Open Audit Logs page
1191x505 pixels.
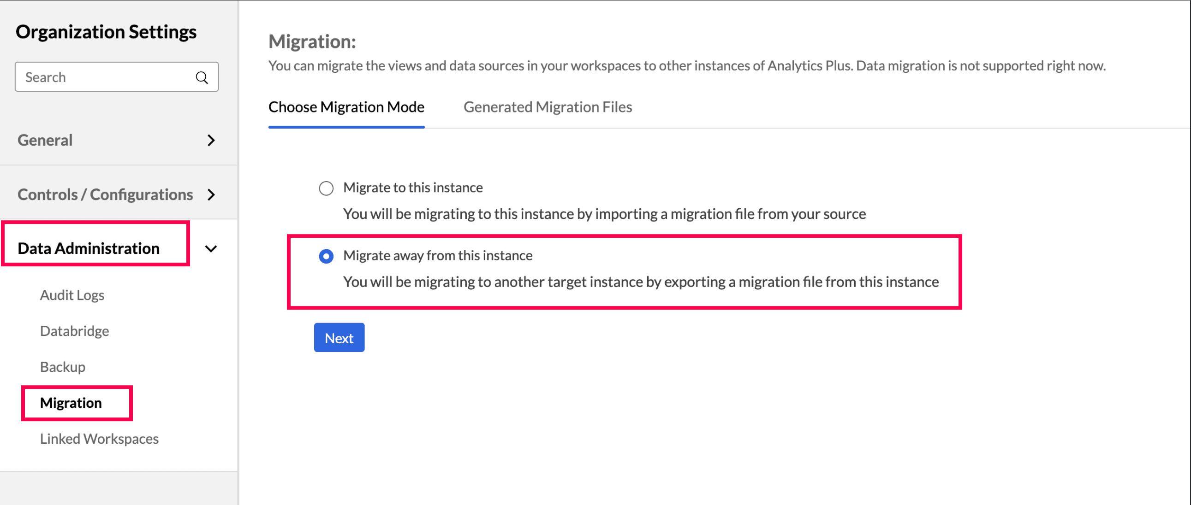[x=72, y=295]
